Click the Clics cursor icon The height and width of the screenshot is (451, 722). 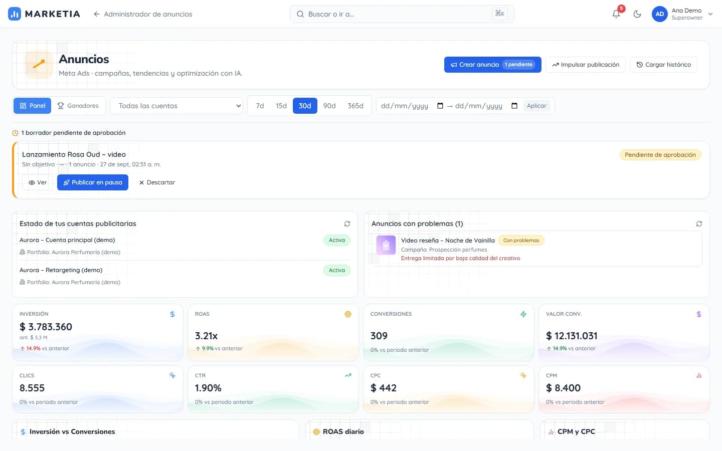172,375
